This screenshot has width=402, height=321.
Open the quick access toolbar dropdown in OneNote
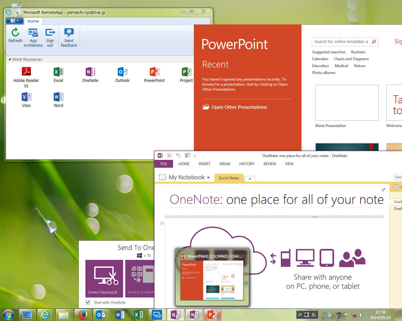coord(195,155)
